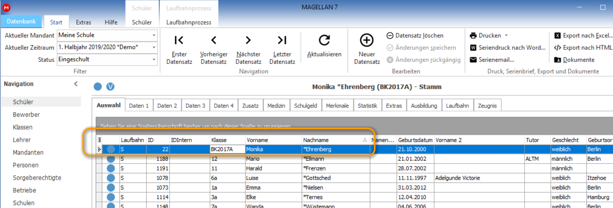Select blue status circle in Ellmann row

click(111, 159)
